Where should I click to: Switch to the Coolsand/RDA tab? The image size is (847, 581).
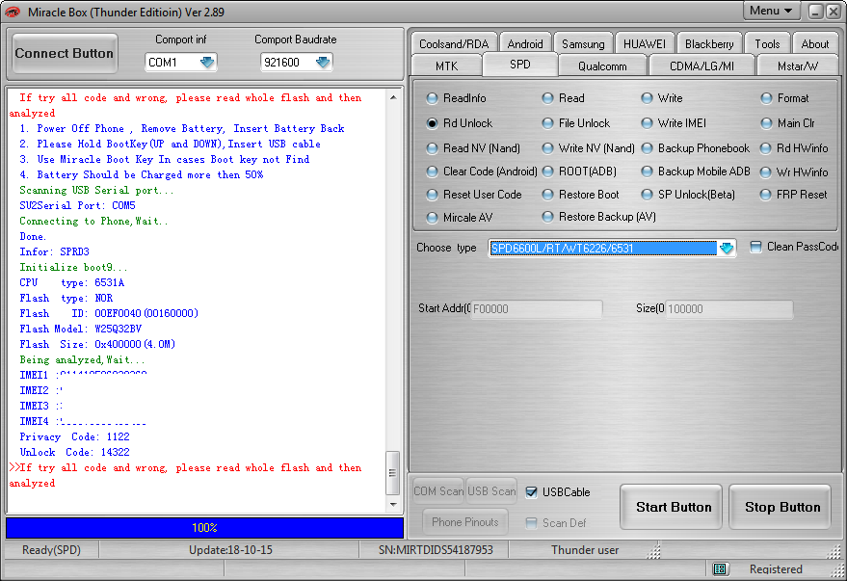click(454, 43)
